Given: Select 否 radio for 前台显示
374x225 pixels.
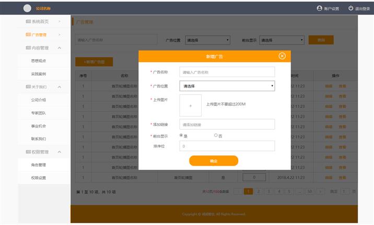Looking at the screenshot, I should click(216, 135).
